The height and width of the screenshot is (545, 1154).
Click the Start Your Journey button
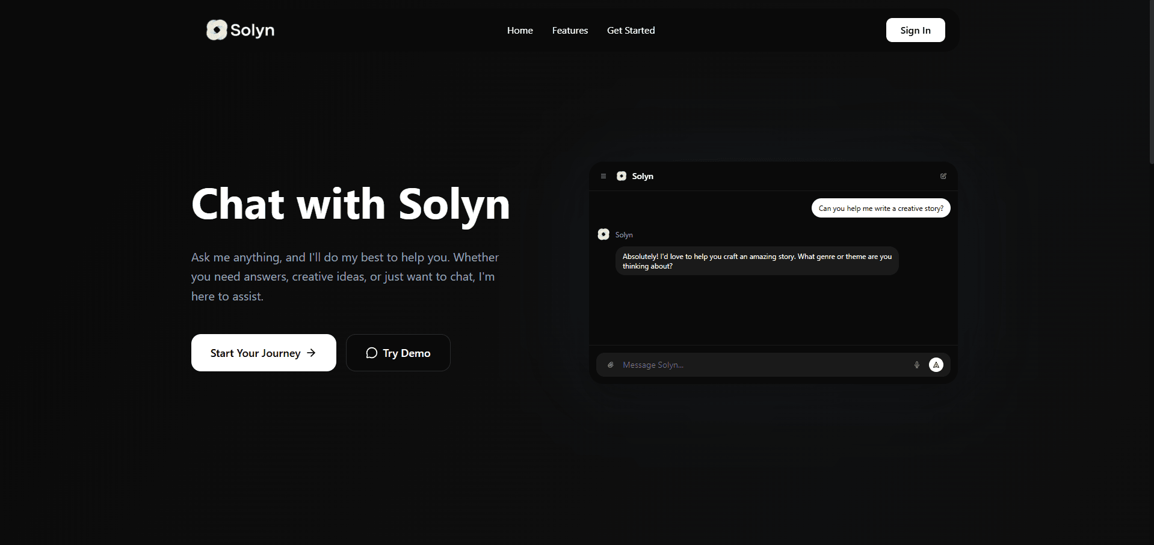(264, 353)
